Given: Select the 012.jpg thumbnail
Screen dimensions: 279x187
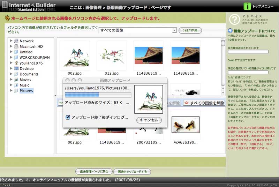Looking at the screenshot, I should coord(111,56).
